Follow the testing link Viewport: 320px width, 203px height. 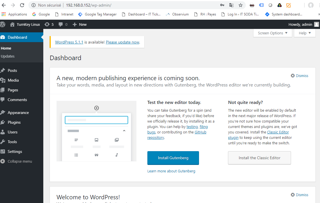(192, 127)
